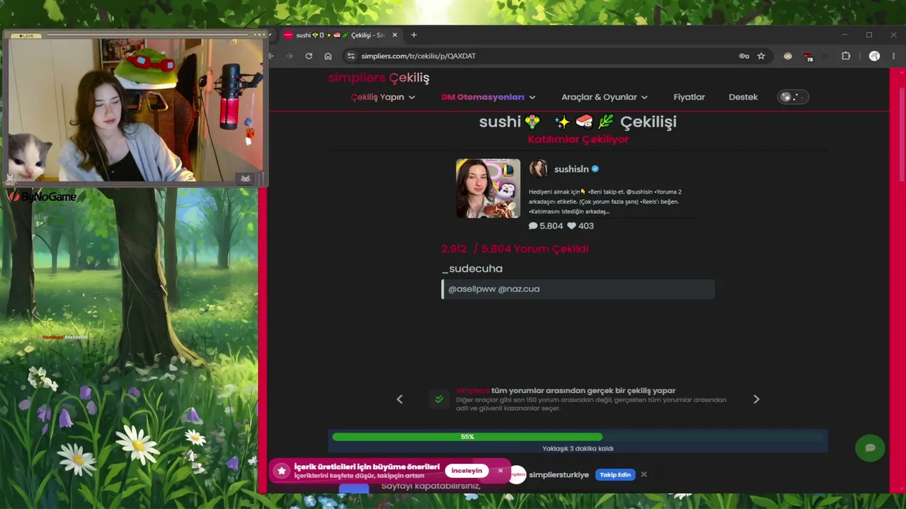Open the red extension with 78 badge
906x509 pixels.
tap(809, 57)
